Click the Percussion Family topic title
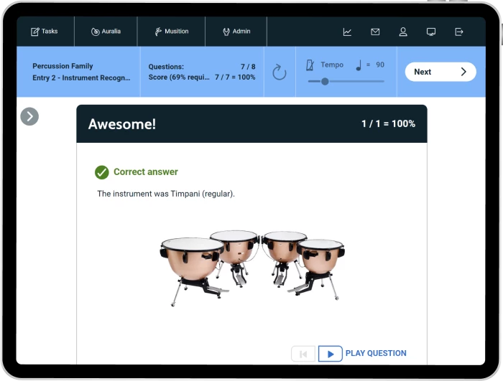503x381 pixels. pyautogui.click(x=63, y=66)
